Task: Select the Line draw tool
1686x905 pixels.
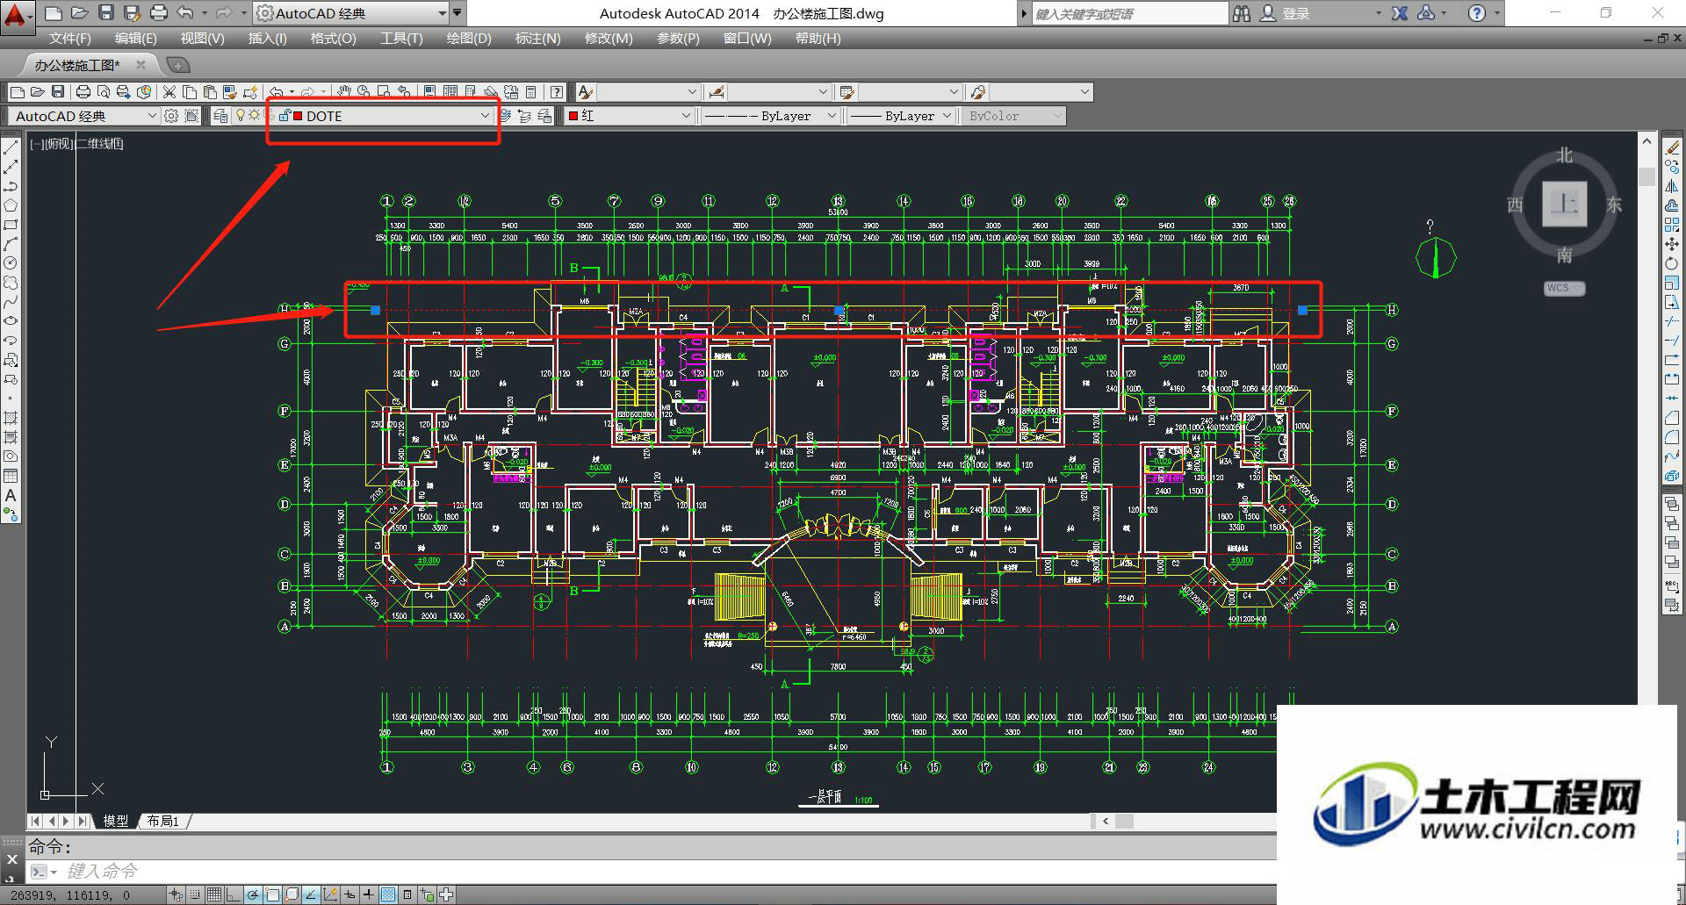Action: (11, 147)
